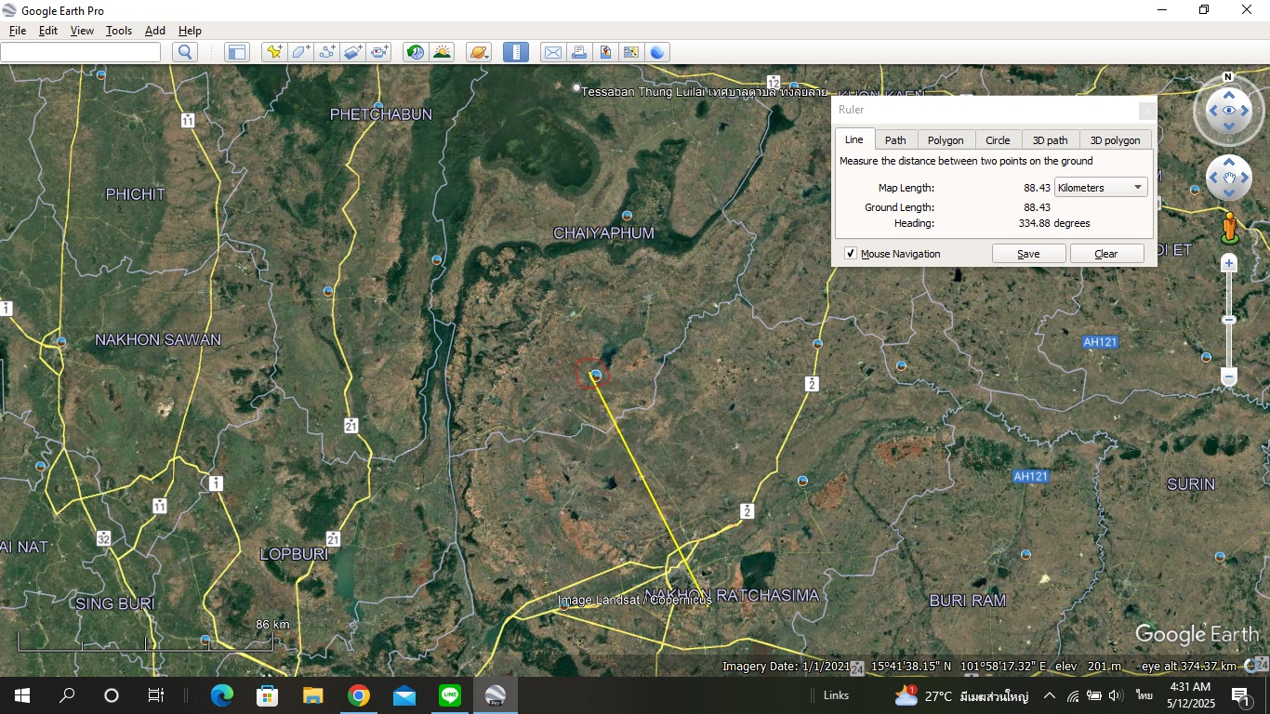1270x714 pixels.
Task: Click the zoom slider handle
Action: 1229,320
